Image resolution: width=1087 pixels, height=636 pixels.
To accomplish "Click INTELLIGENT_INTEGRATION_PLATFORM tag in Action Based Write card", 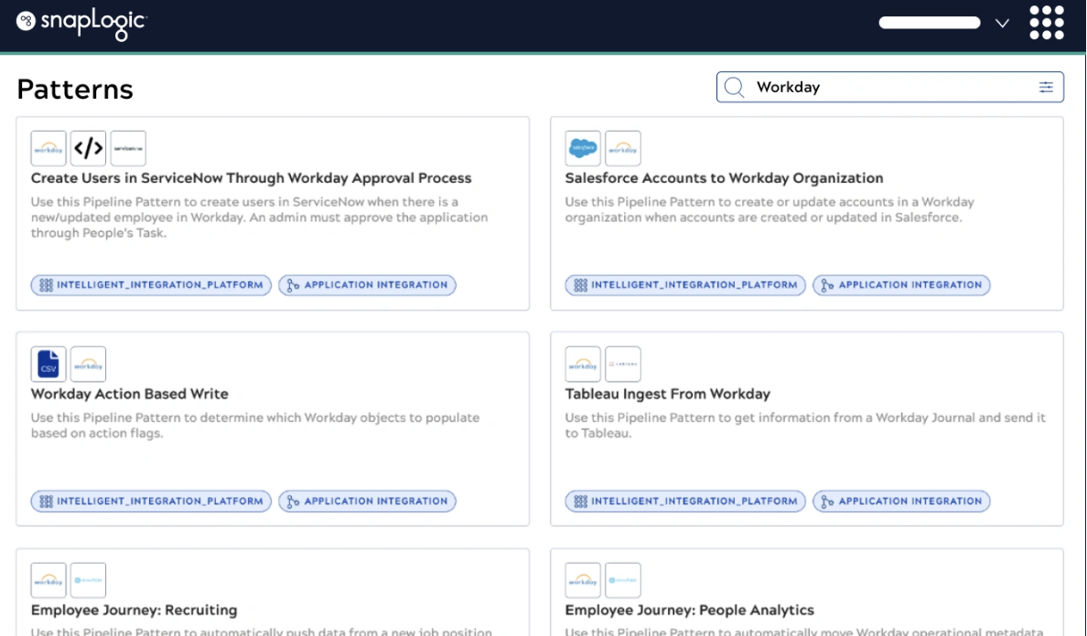I will coord(151,501).
